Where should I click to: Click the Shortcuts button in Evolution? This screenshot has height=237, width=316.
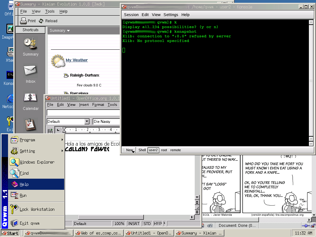point(31,30)
